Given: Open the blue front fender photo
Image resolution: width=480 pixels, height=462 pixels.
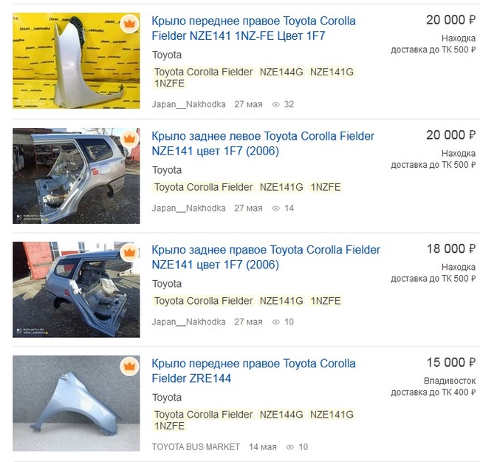Looking at the screenshot, I should click(x=76, y=403).
